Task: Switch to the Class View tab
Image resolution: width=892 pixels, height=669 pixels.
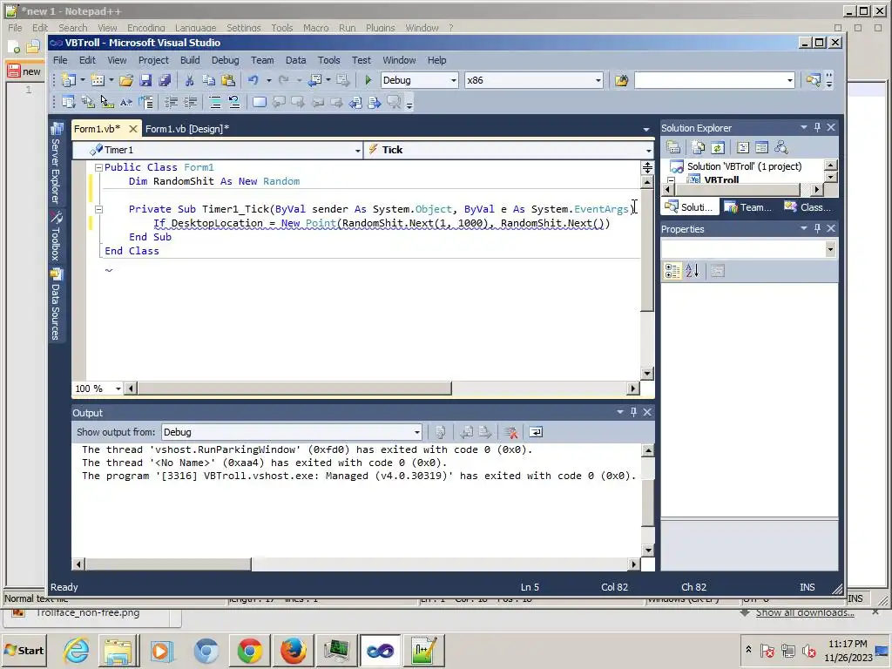Action: 808,207
